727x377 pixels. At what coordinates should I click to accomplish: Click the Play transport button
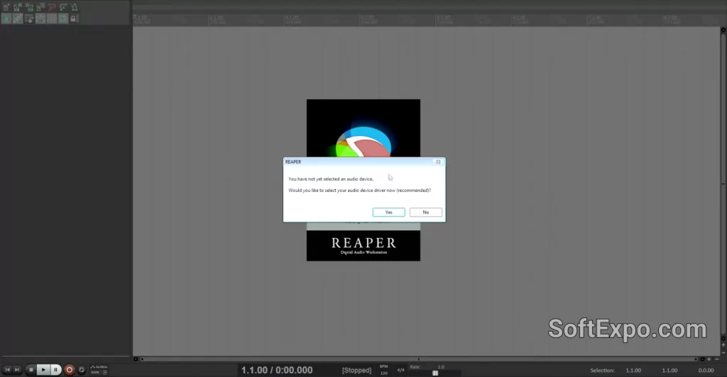click(43, 370)
